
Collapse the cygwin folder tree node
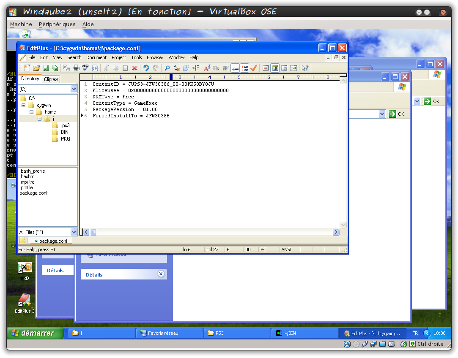click(x=23, y=105)
